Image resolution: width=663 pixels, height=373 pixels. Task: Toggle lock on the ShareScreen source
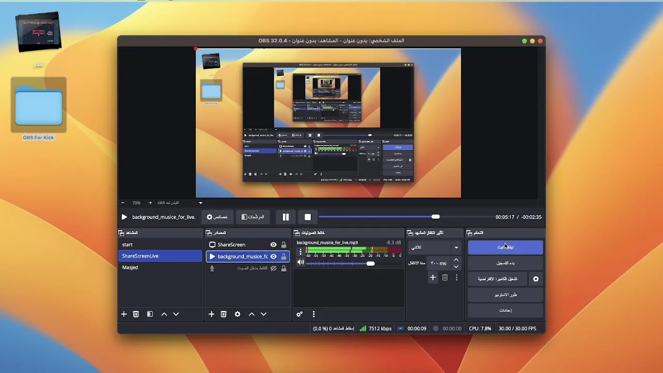(283, 245)
